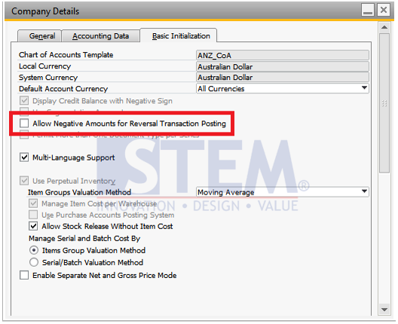
Task: Click the All Currencies combo box
Action: (283, 89)
